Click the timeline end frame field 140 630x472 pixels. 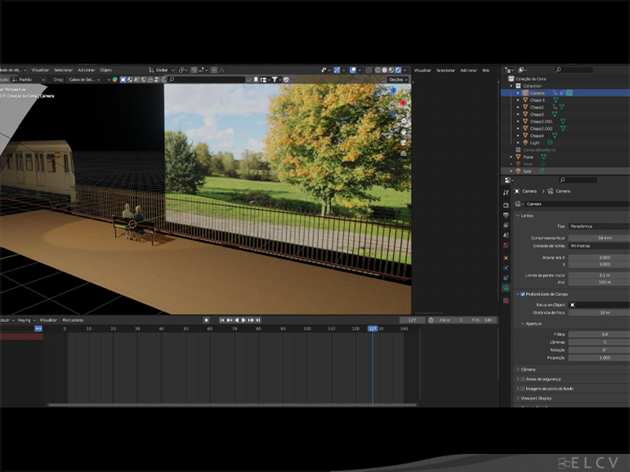pyautogui.click(x=487, y=320)
